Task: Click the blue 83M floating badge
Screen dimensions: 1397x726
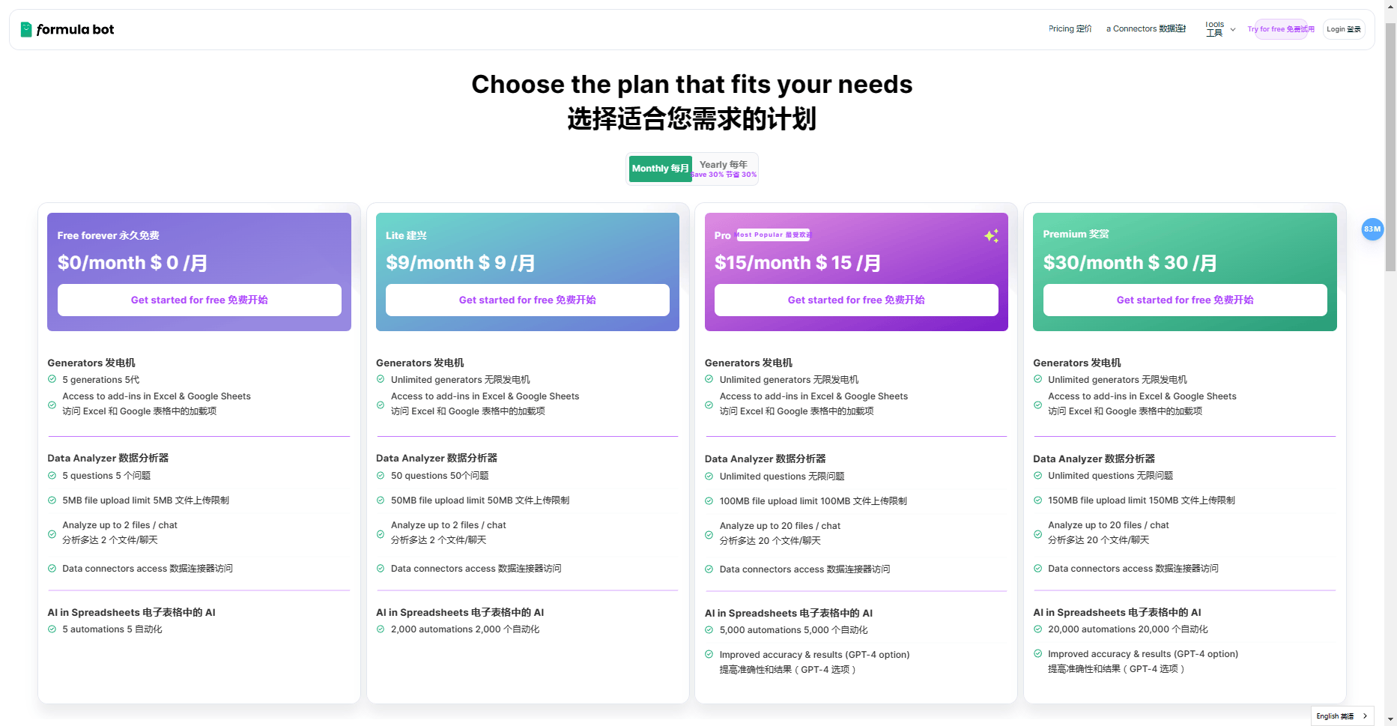Action: [x=1372, y=229]
